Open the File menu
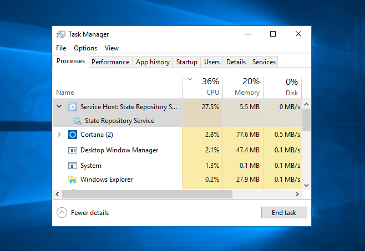Screen dimensions: 365x251 [x=61, y=48]
